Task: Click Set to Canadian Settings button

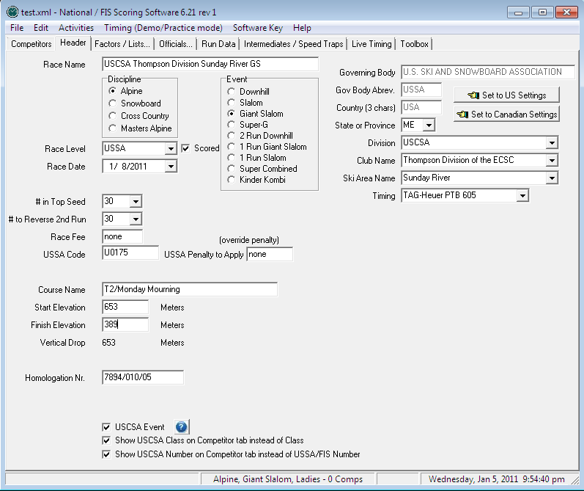Action: pos(506,114)
